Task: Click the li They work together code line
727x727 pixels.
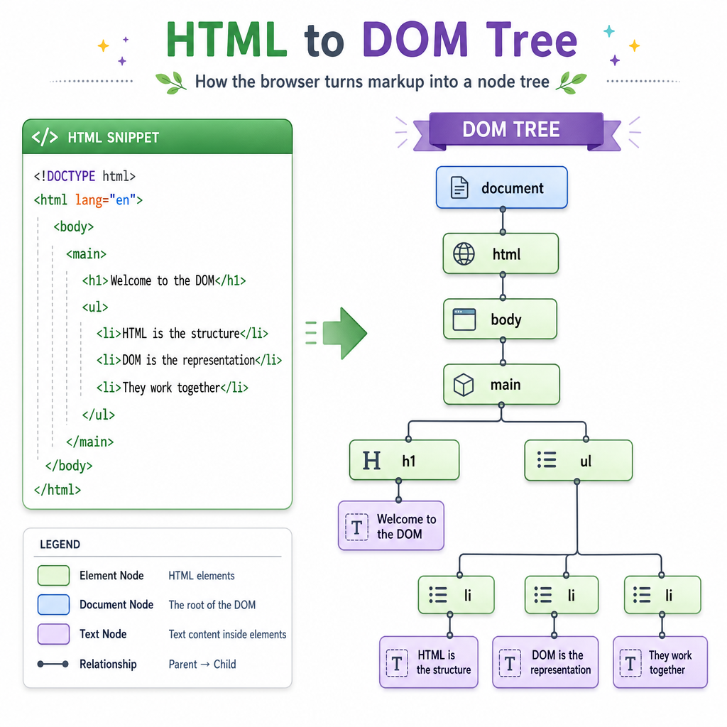Action: point(172,388)
